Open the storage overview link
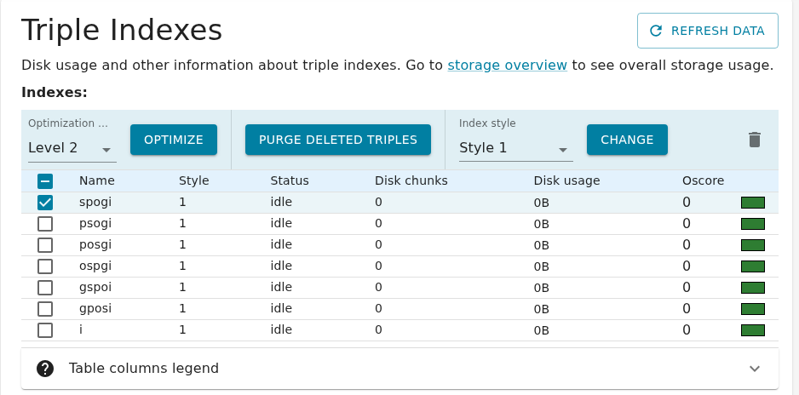Screen dimensions: 799x395 click(508, 66)
